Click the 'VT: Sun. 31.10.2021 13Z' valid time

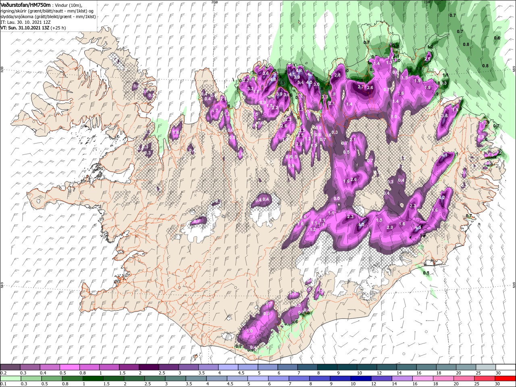tap(25, 28)
